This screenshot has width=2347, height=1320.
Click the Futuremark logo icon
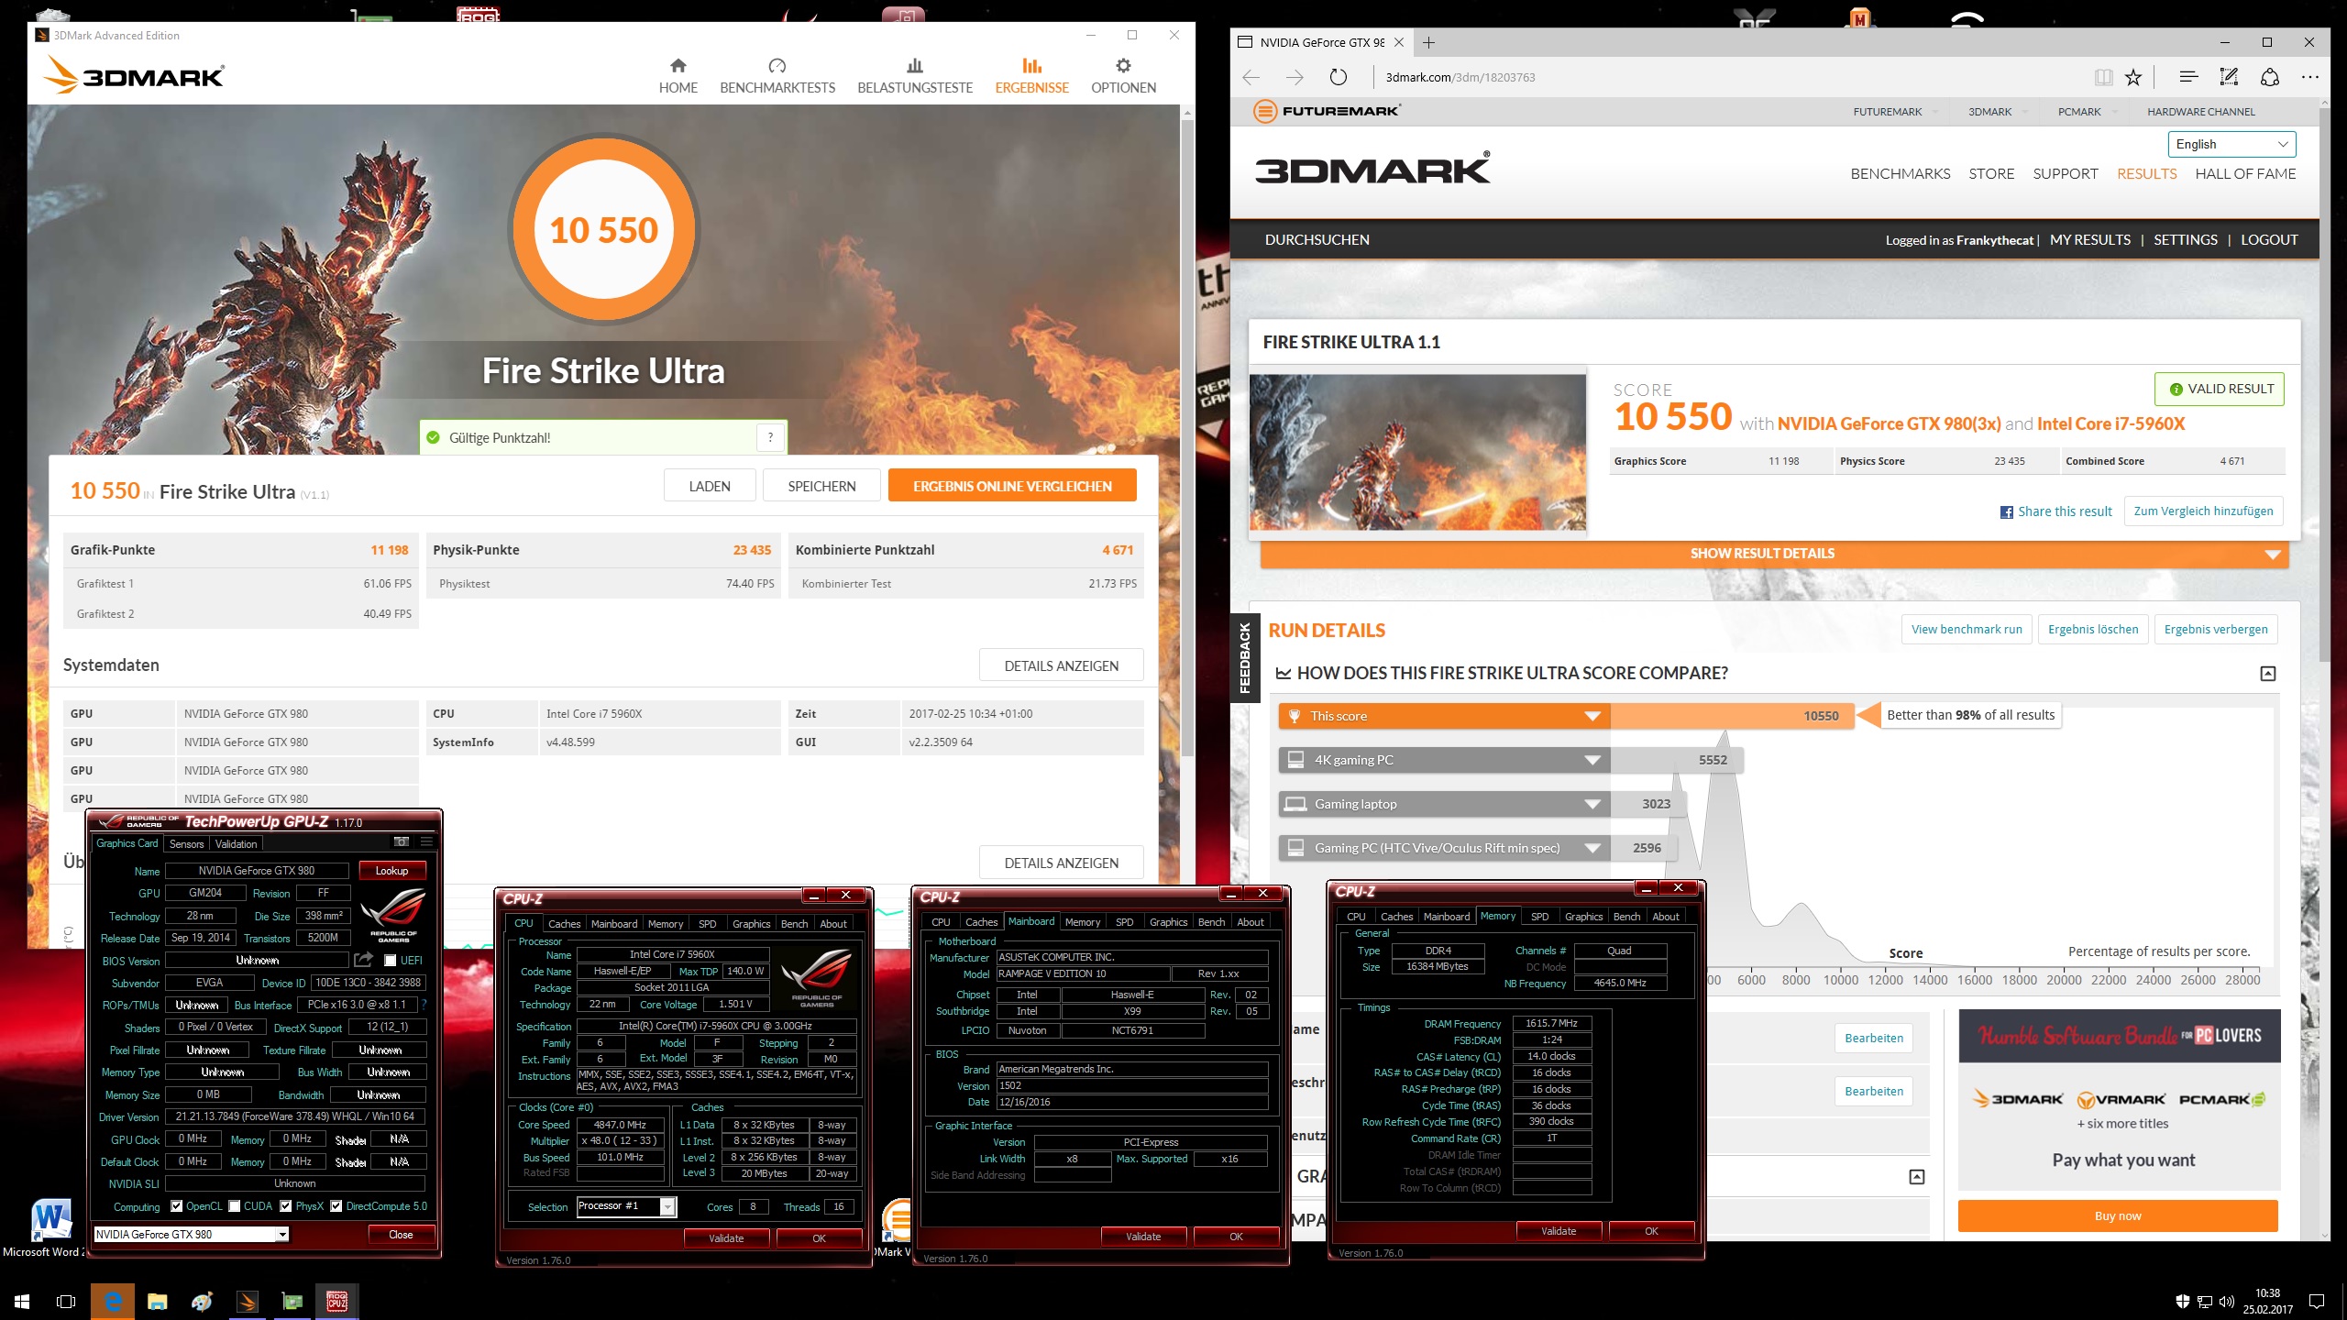point(1265,112)
